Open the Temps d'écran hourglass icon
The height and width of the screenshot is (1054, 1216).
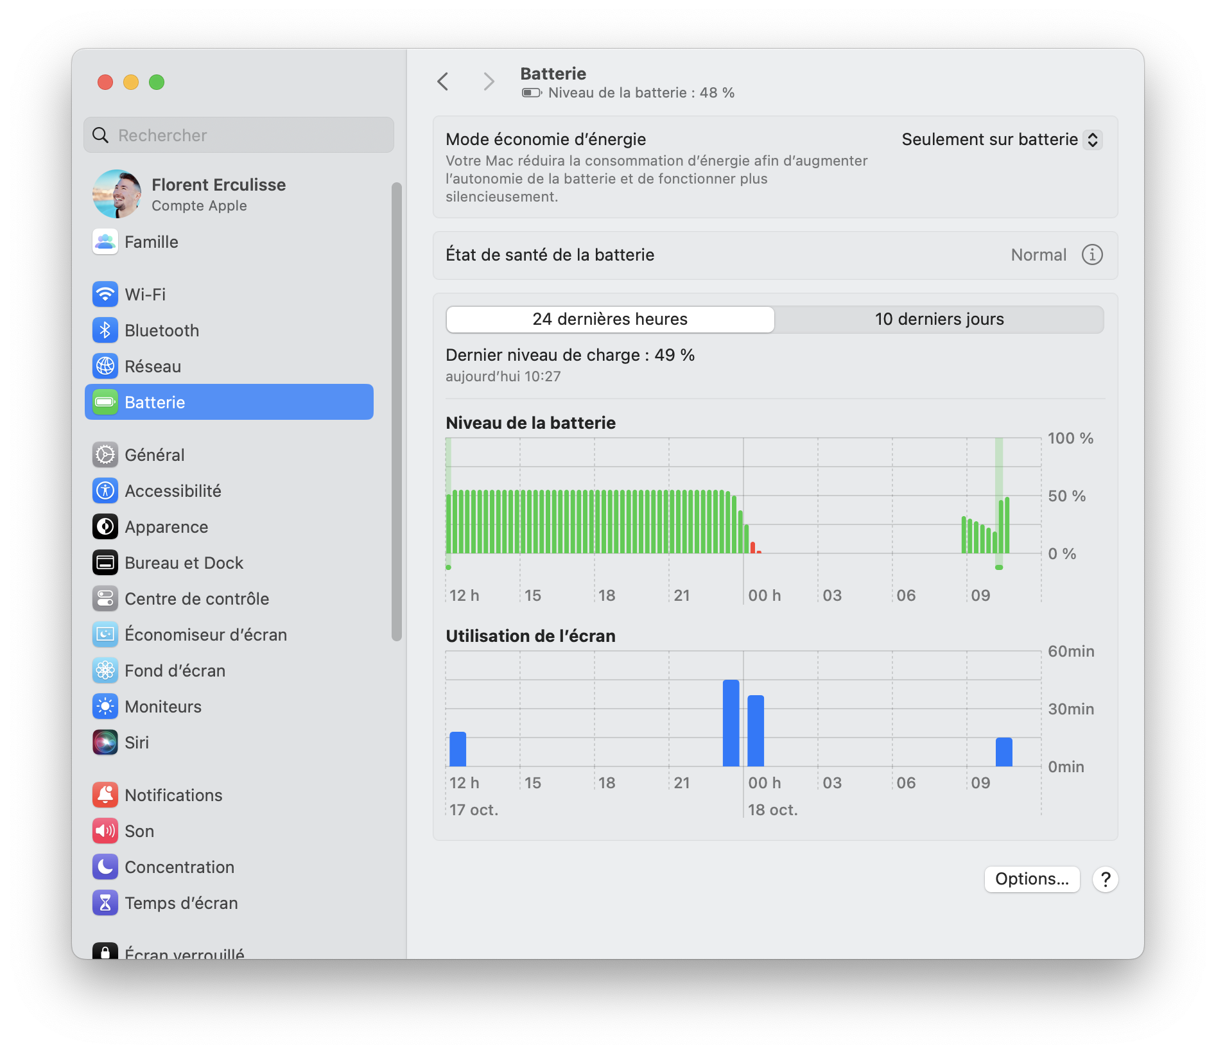click(105, 903)
